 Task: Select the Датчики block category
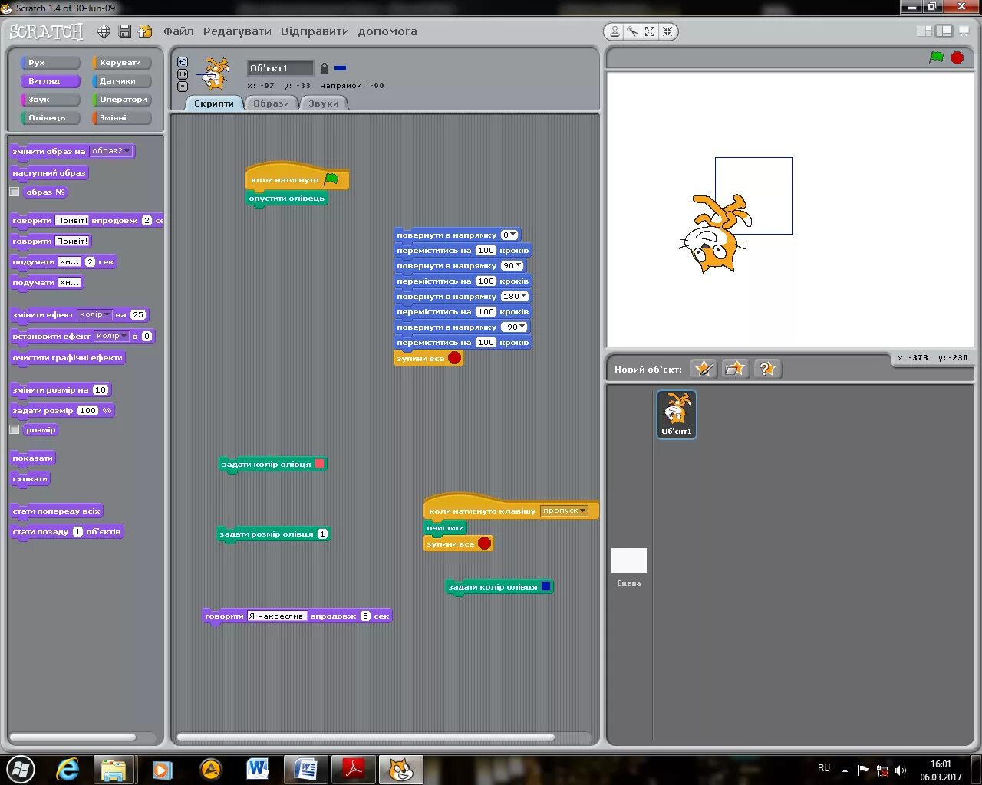click(x=122, y=81)
